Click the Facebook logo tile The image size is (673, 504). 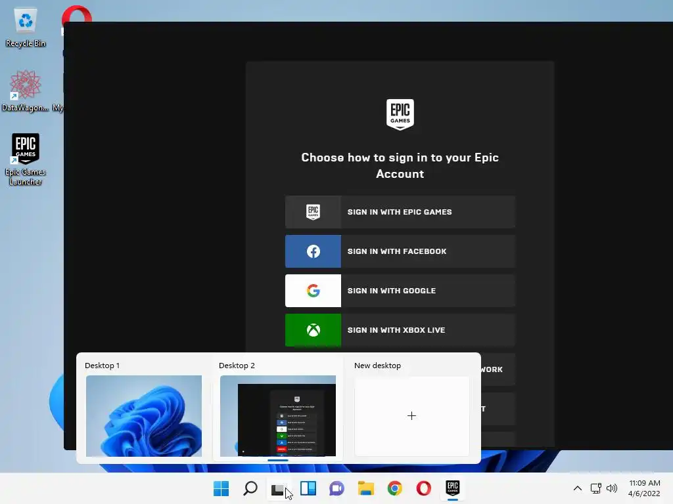tap(313, 251)
